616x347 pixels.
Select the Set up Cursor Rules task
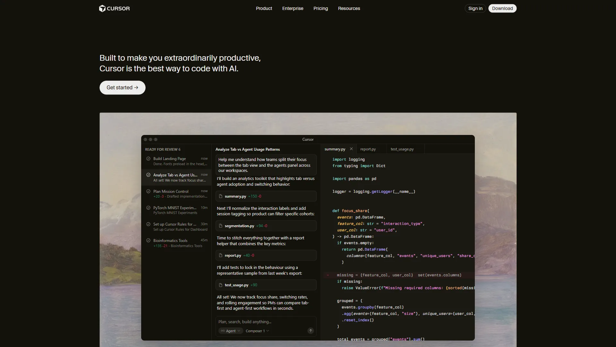click(x=176, y=227)
